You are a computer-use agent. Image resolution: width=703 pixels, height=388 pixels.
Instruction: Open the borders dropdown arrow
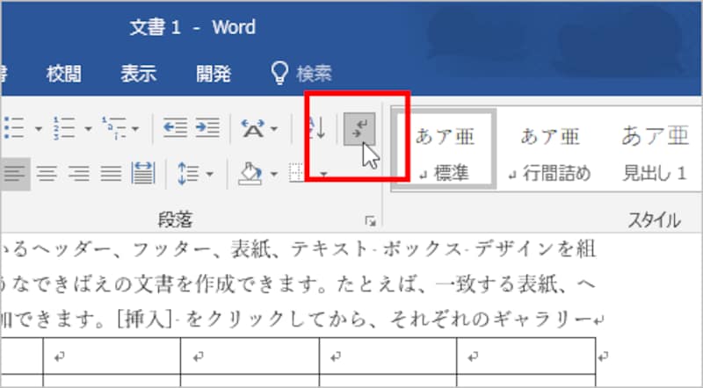(x=324, y=174)
